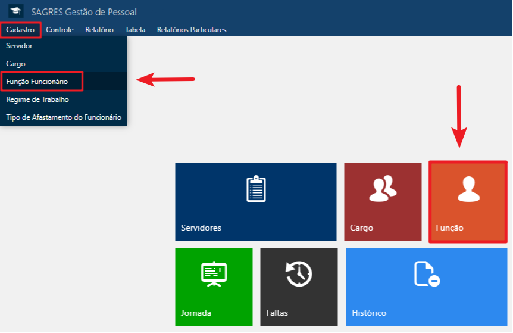Open the Servidores tile label
Viewport: 513px width, 333px height.
(x=201, y=228)
